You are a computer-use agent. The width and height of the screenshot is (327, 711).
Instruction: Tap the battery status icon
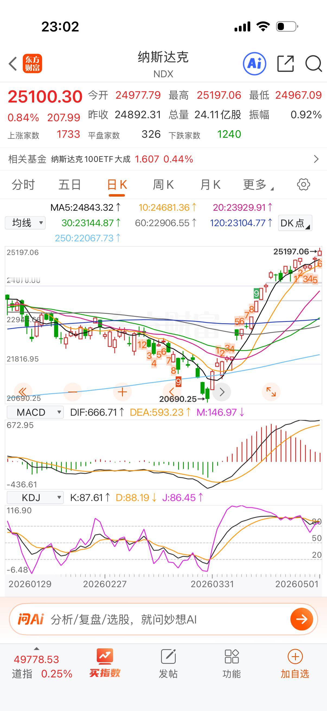point(287,27)
